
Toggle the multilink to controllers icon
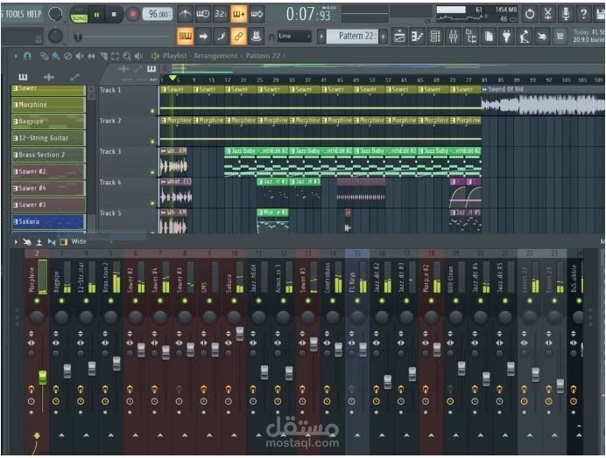point(239,37)
